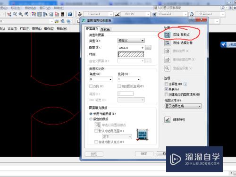The width and height of the screenshot is (236, 177).
Task: Click the blue Help question-mark toolbar icon
Action: (x=70, y=14)
